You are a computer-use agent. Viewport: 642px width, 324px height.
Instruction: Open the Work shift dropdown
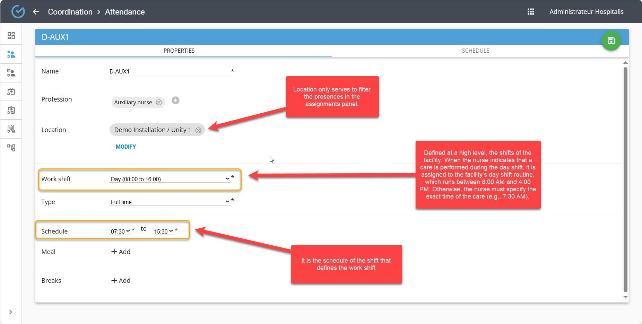point(170,179)
